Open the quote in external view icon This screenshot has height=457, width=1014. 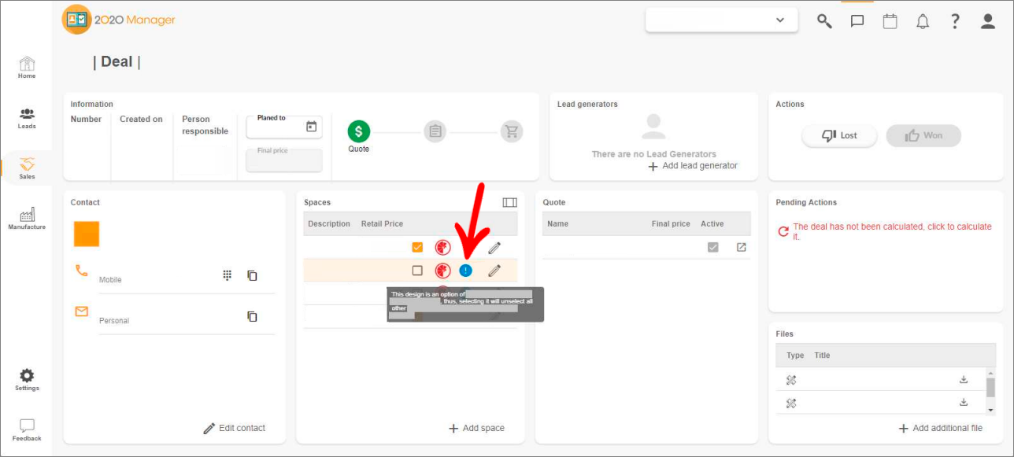tap(741, 247)
